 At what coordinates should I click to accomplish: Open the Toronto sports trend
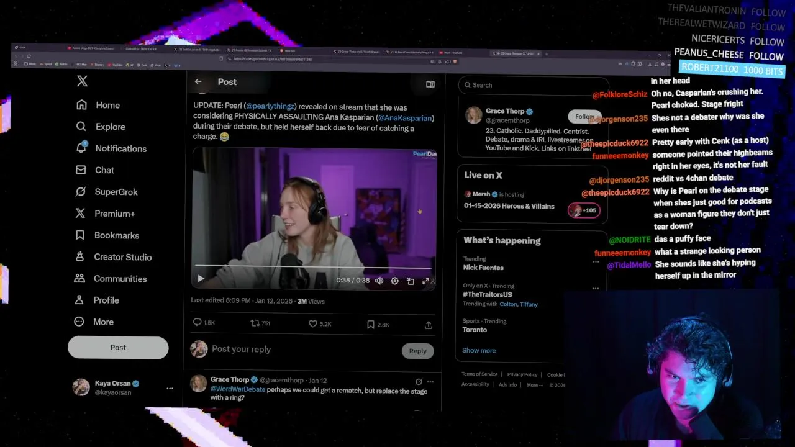coord(475,330)
